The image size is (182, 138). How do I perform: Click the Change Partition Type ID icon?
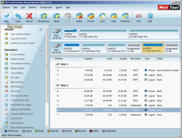[7, 114]
